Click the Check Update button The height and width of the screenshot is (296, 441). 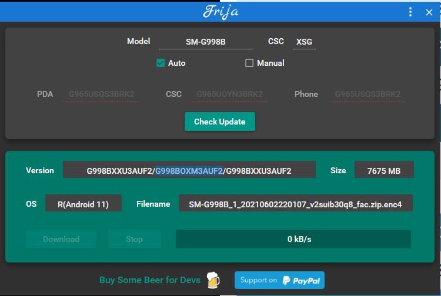[x=220, y=122]
